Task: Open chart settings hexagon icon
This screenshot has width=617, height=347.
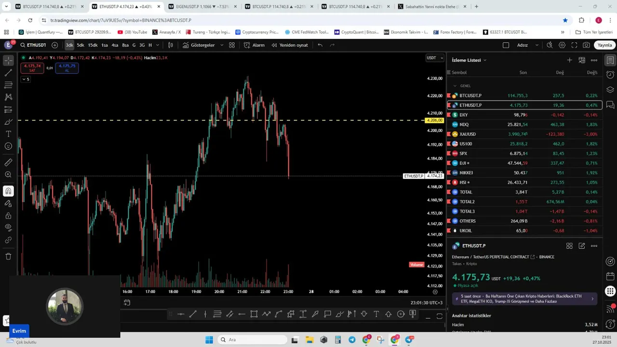Action: 562,45
